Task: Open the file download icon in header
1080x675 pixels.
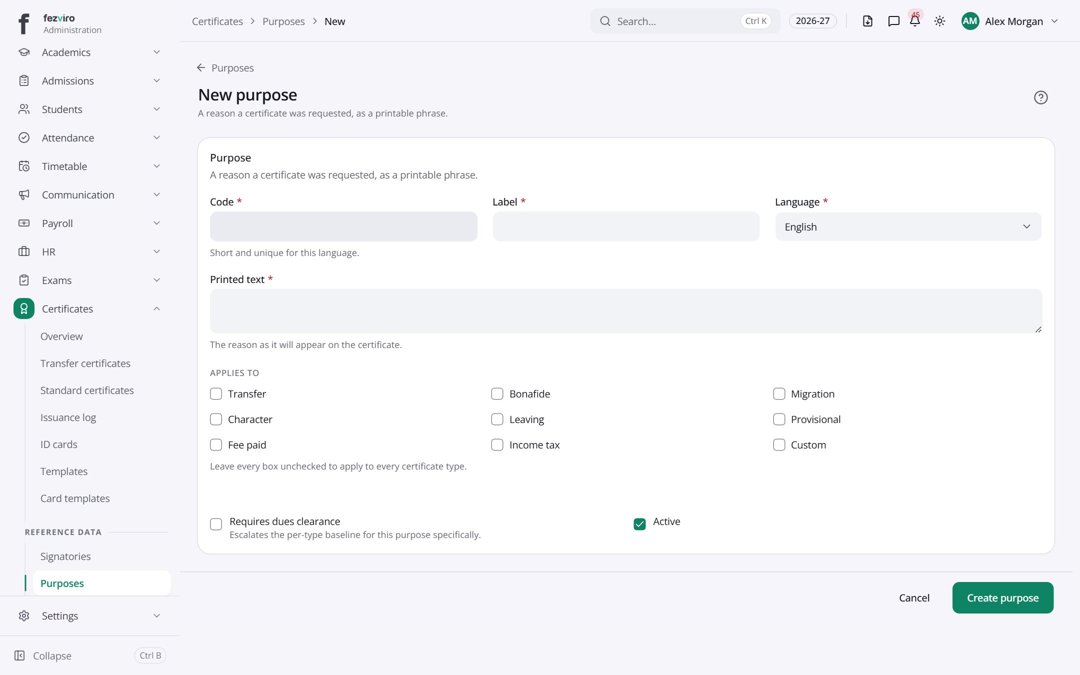Action: click(x=868, y=21)
